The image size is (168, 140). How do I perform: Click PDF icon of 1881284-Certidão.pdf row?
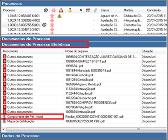[x=4, y=80]
